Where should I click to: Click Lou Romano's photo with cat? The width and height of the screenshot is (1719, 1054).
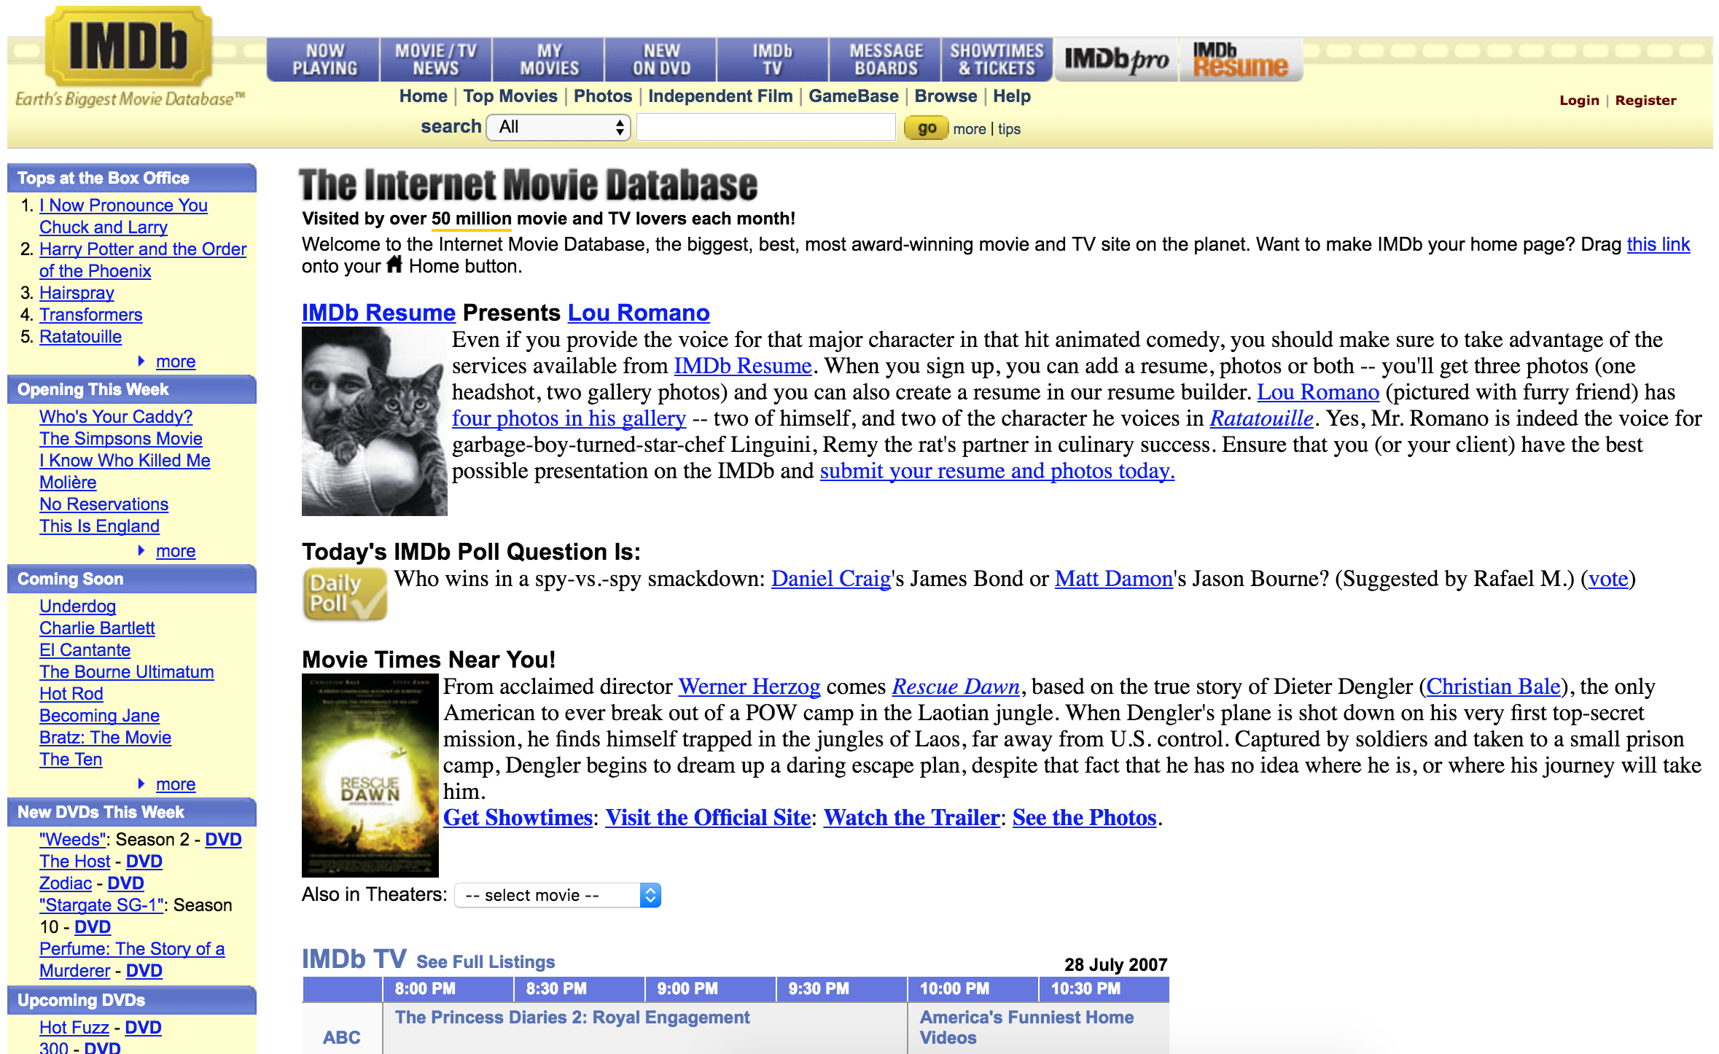pos(374,421)
